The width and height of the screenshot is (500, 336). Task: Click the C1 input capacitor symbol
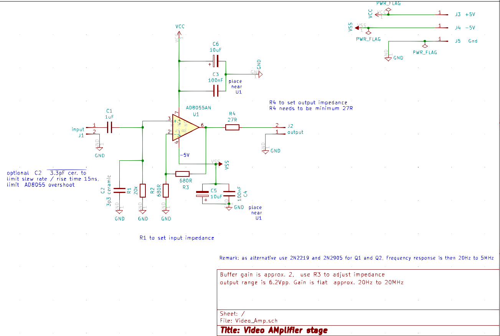(x=109, y=127)
